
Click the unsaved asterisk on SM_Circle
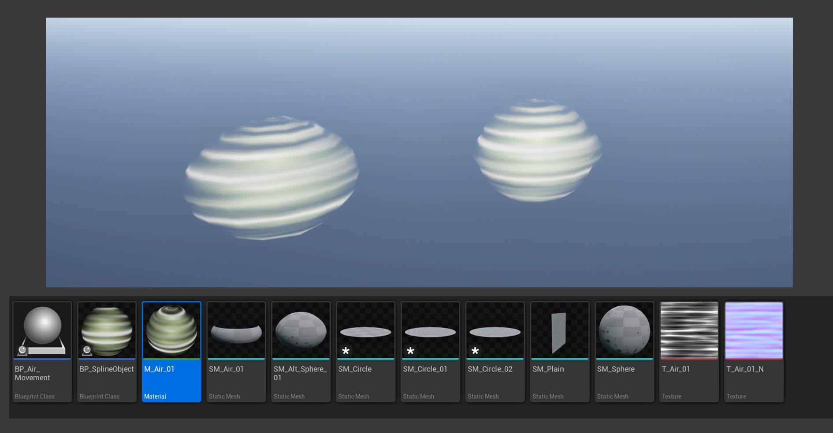[x=346, y=351]
